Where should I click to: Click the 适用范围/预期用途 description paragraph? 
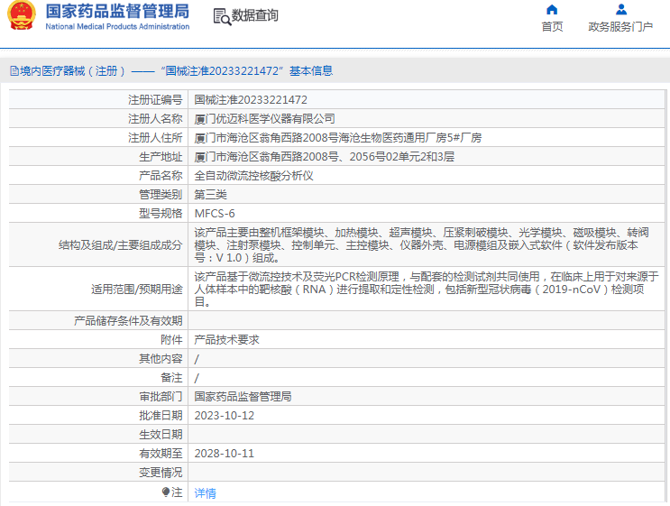pyautogui.click(x=427, y=290)
